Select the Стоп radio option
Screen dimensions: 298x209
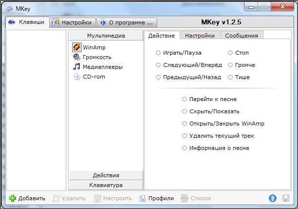pos(230,53)
